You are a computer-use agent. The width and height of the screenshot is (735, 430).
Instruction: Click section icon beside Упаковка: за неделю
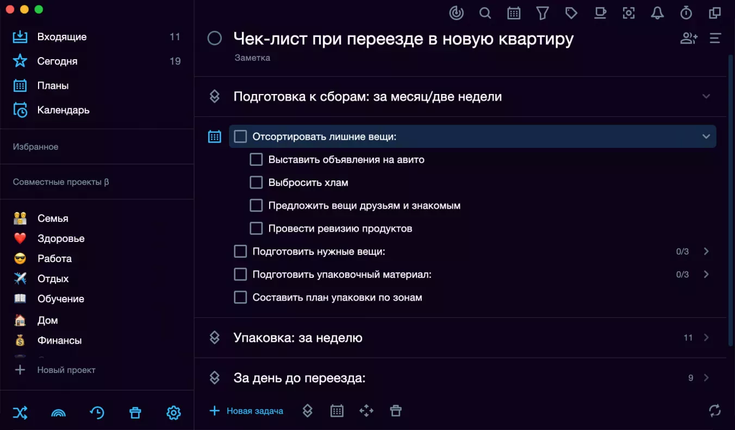pos(215,338)
